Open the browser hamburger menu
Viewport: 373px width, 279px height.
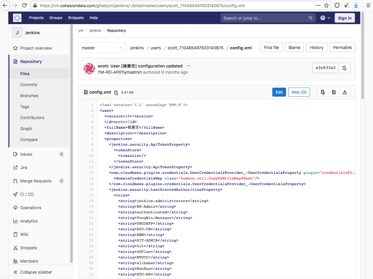pos(368,5)
